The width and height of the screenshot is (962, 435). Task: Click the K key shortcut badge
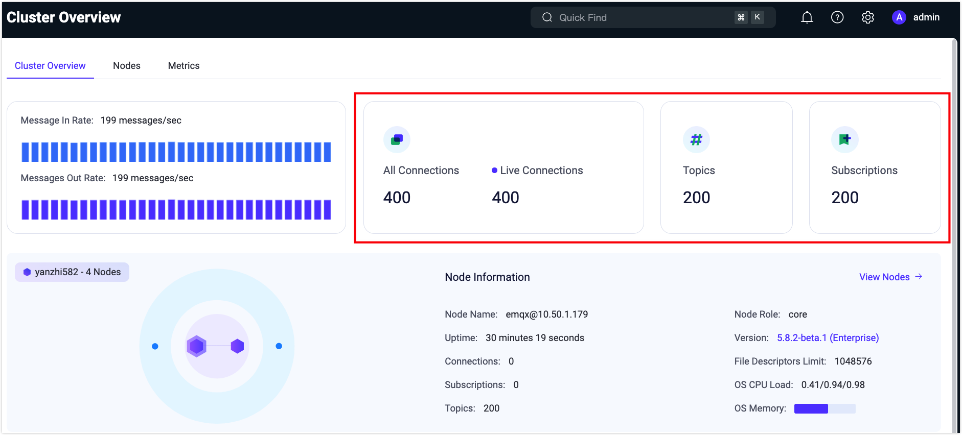click(758, 17)
